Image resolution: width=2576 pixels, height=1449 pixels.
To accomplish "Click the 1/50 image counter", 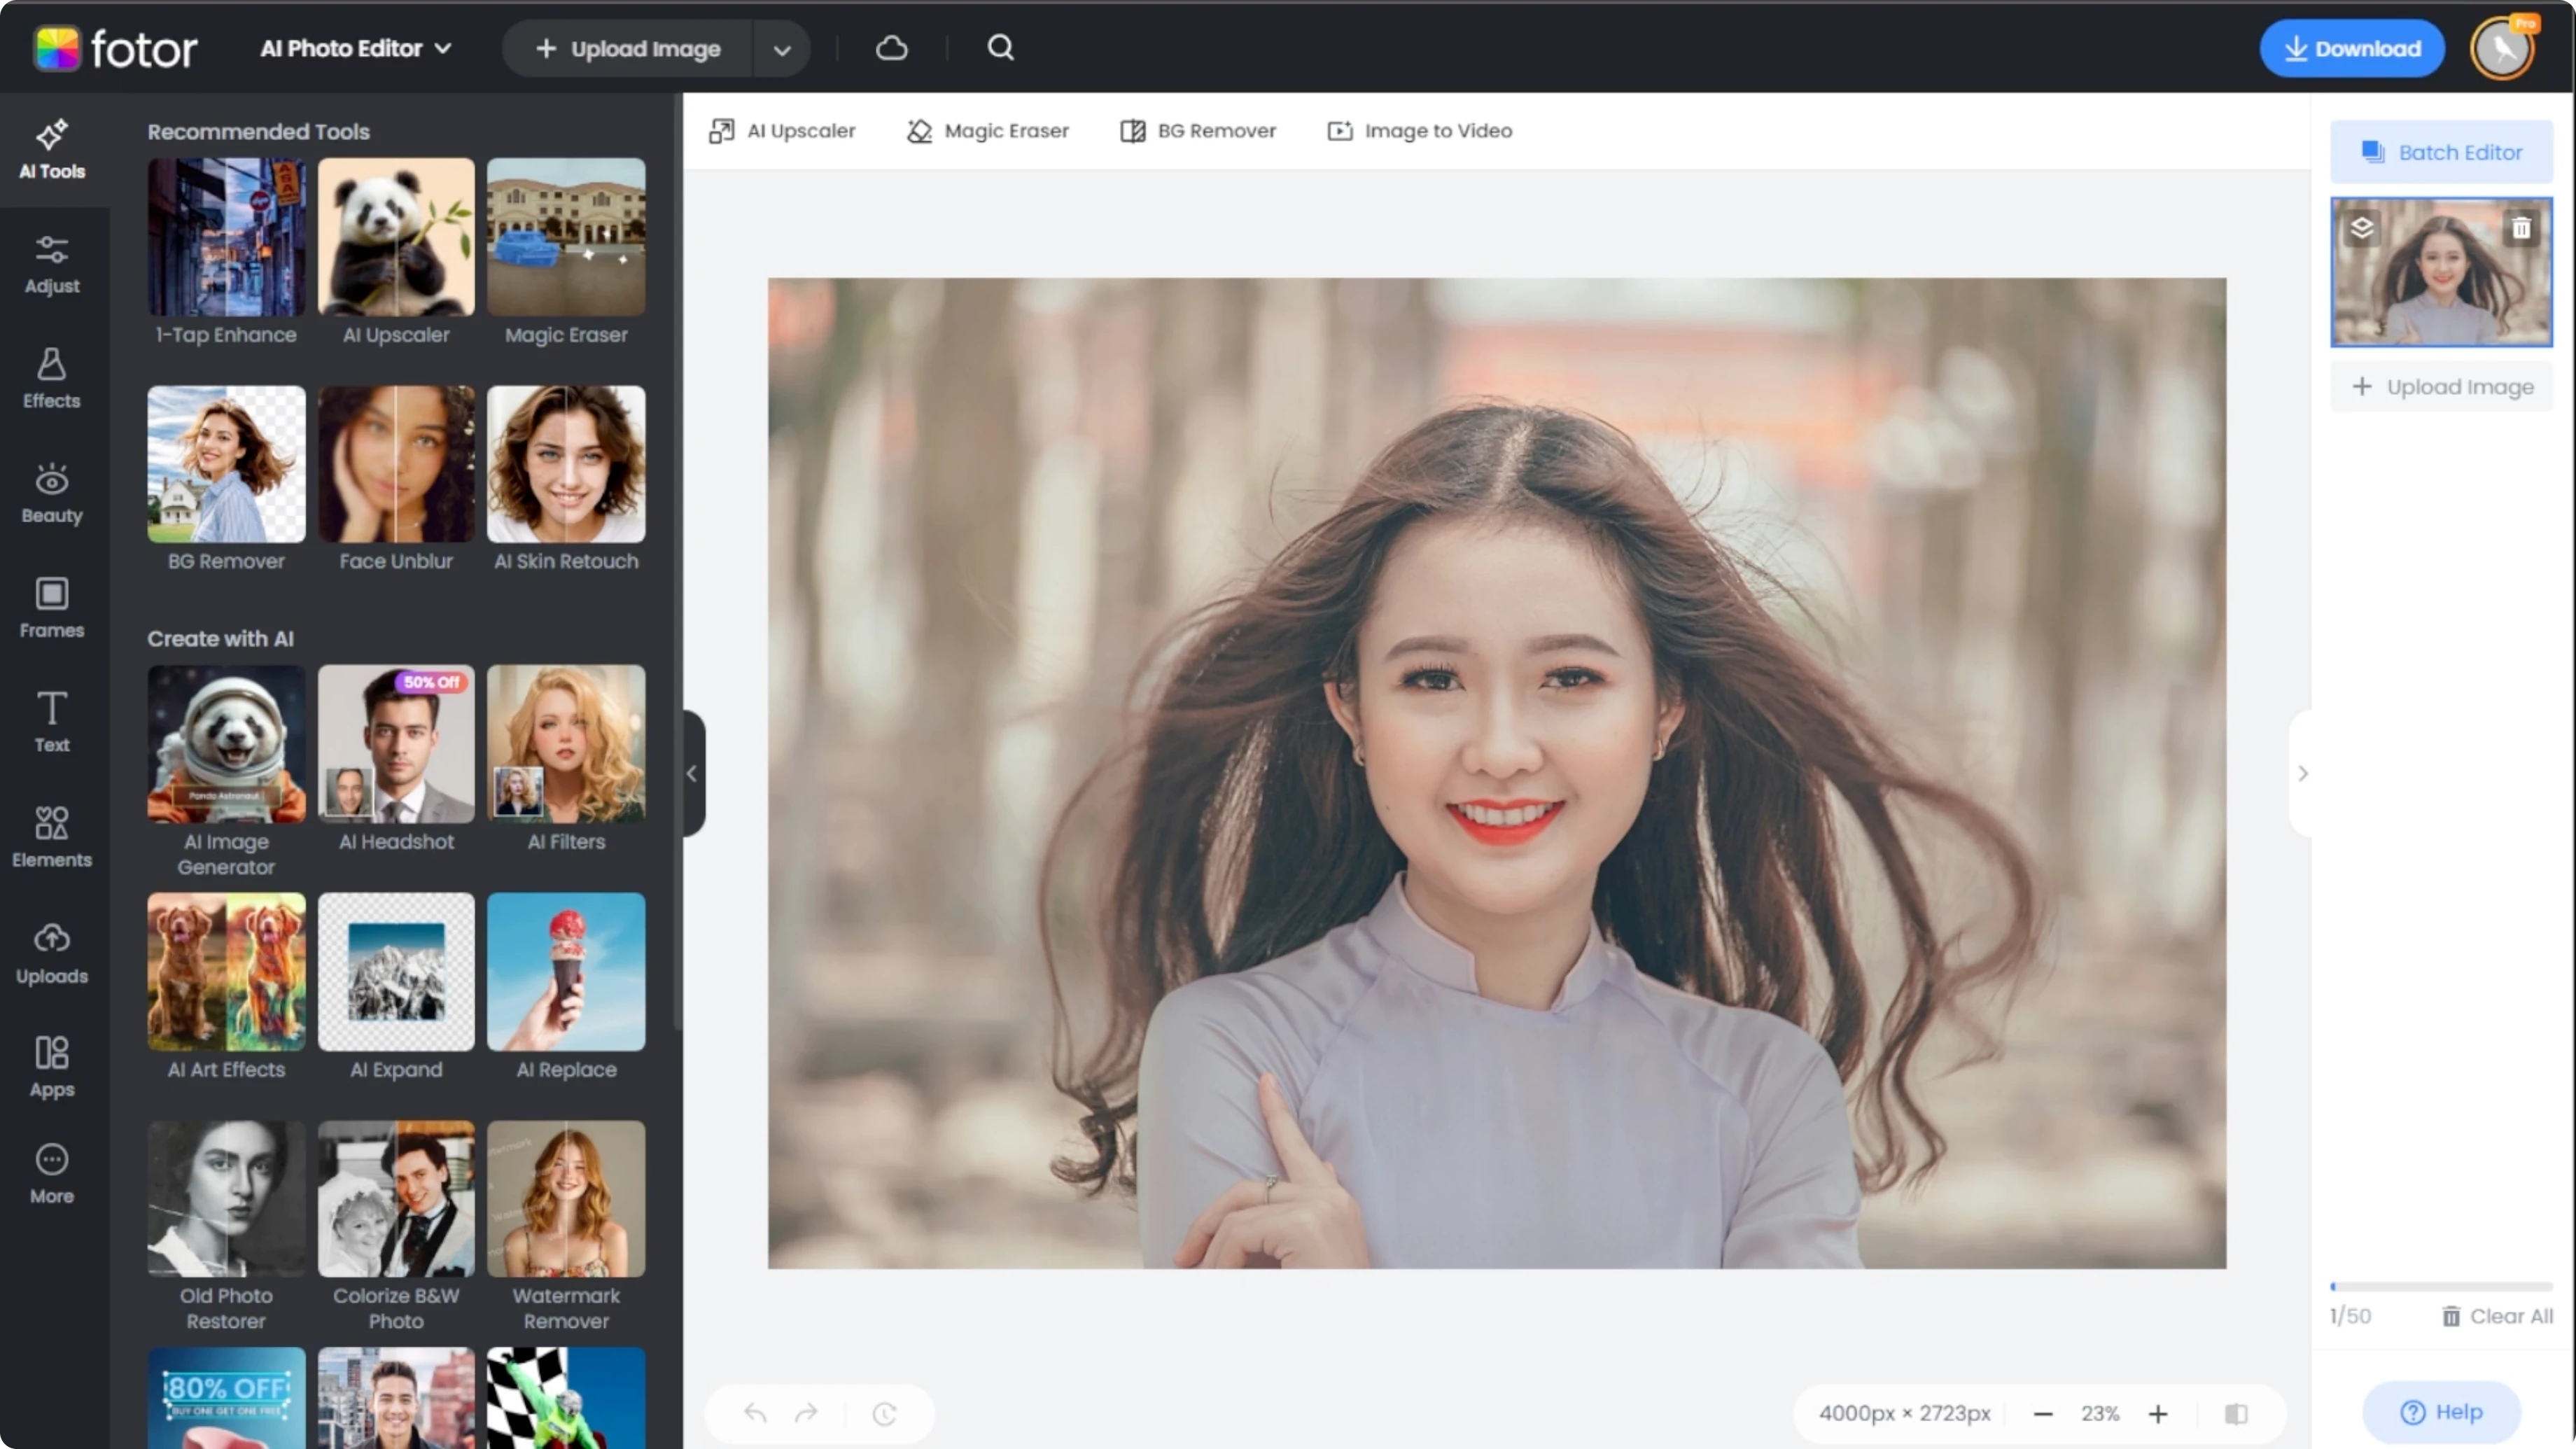I will (x=2350, y=1316).
